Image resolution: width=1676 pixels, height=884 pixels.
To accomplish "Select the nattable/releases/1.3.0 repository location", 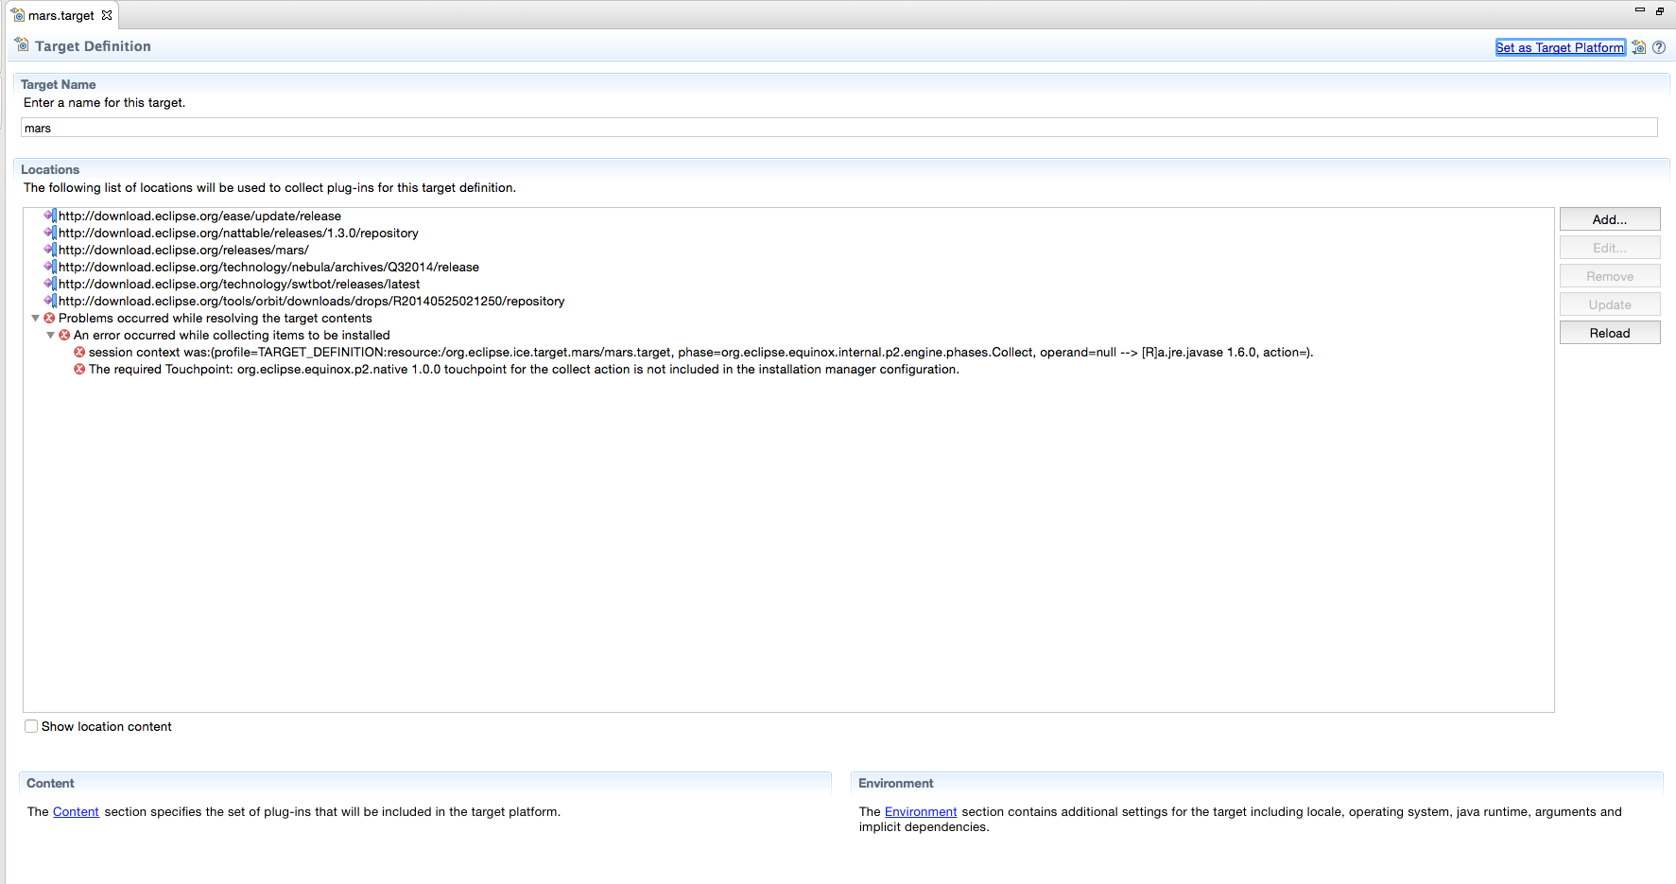I will point(238,233).
